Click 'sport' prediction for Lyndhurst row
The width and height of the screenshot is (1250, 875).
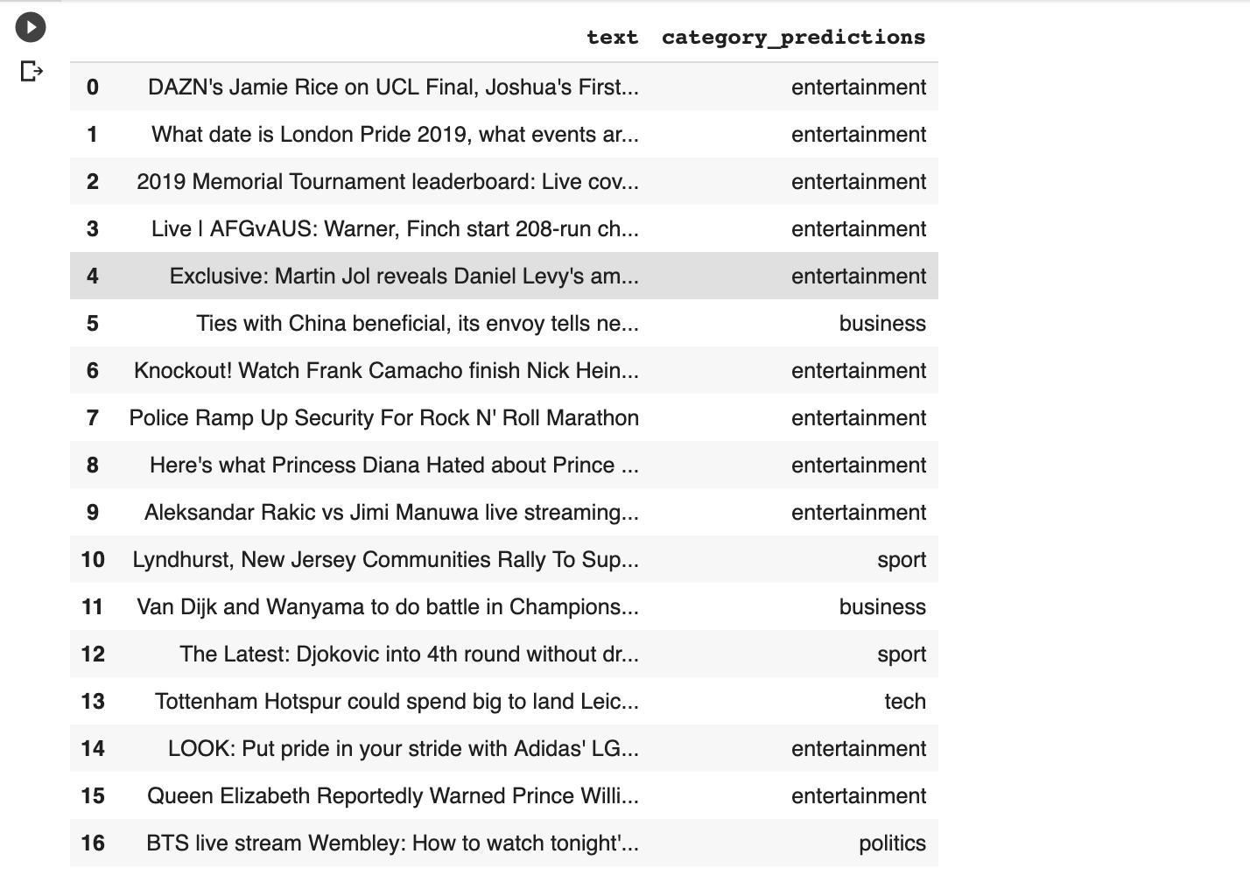[x=901, y=560]
